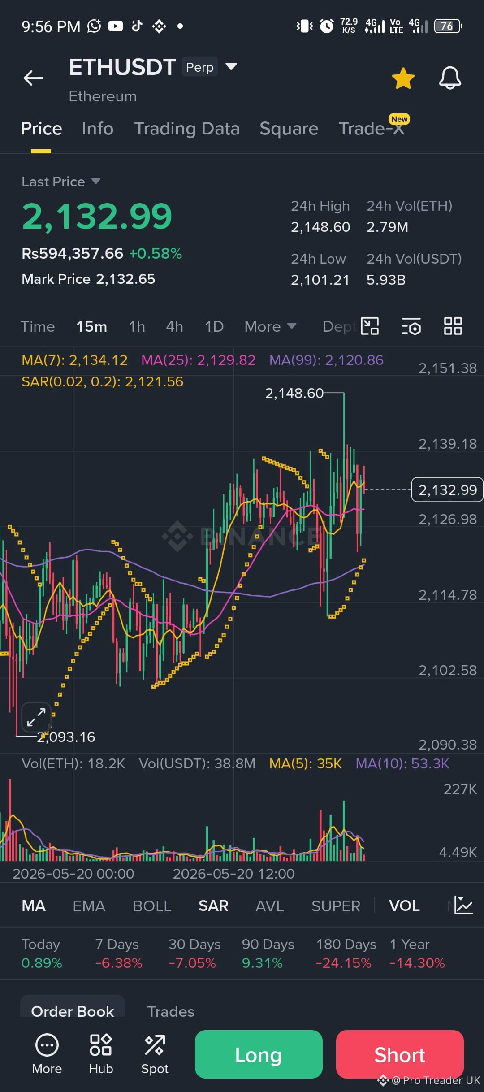
Task: Open the Trade-X tab
Action: point(372,129)
